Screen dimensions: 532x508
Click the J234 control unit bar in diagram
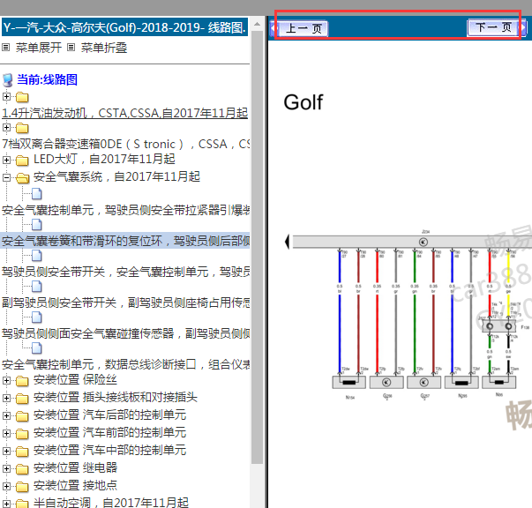(x=412, y=242)
